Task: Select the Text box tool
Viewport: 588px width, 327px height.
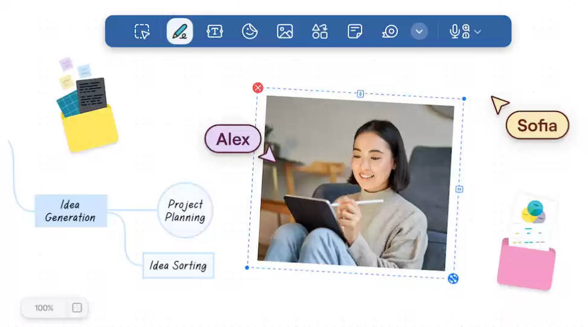Action: [x=215, y=31]
